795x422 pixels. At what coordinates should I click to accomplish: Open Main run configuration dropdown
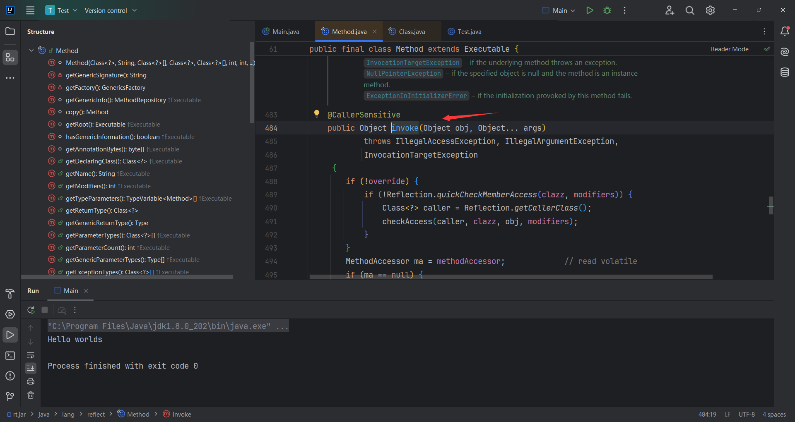tap(559, 10)
